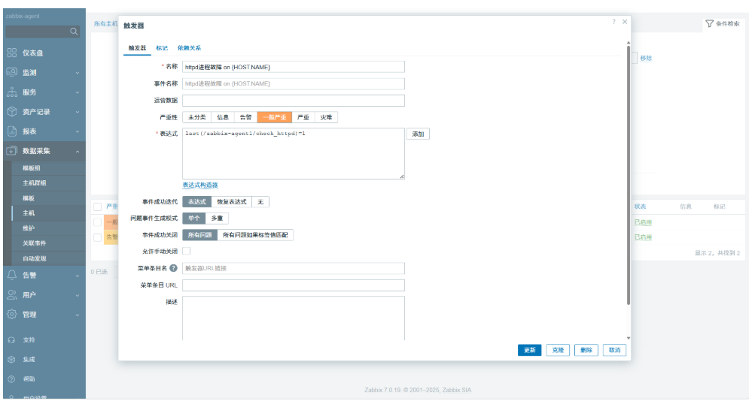
Task: Expand the 报表 reports menu chevron
Action: coord(78,131)
